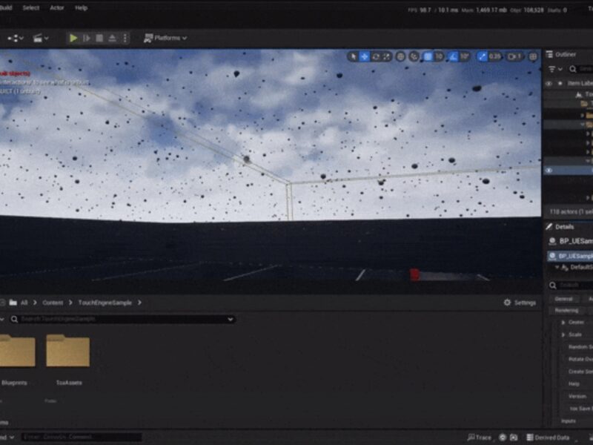Screen dimensions: 593x445
Task: Open Derived Data in status bar
Action: pyautogui.click(x=548, y=438)
